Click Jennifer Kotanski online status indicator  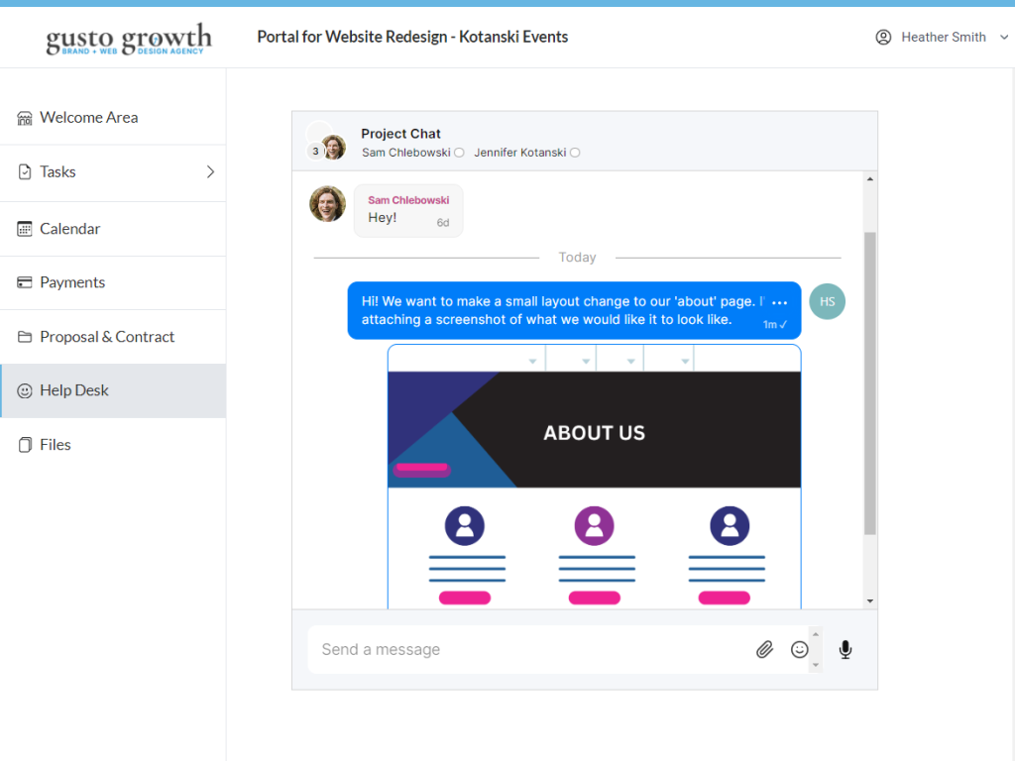point(575,153)
